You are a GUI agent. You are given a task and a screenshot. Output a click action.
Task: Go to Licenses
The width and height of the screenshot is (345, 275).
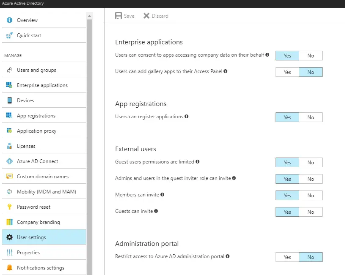(44, 146)
